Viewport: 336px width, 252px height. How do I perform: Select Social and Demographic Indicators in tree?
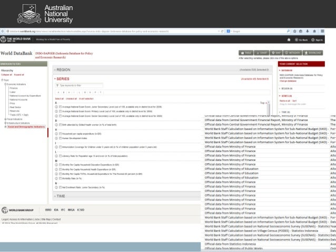click(26, 127)
